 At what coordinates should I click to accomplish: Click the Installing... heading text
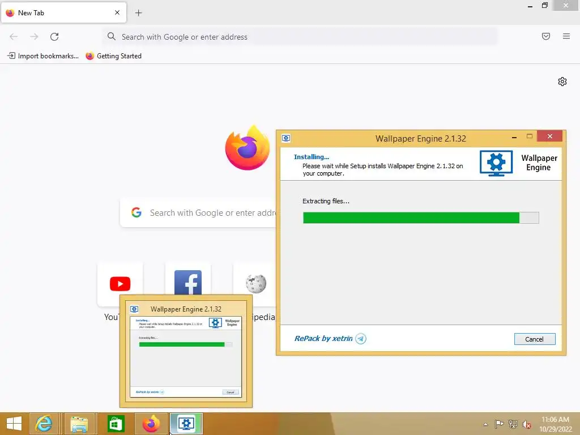[312, 157]
